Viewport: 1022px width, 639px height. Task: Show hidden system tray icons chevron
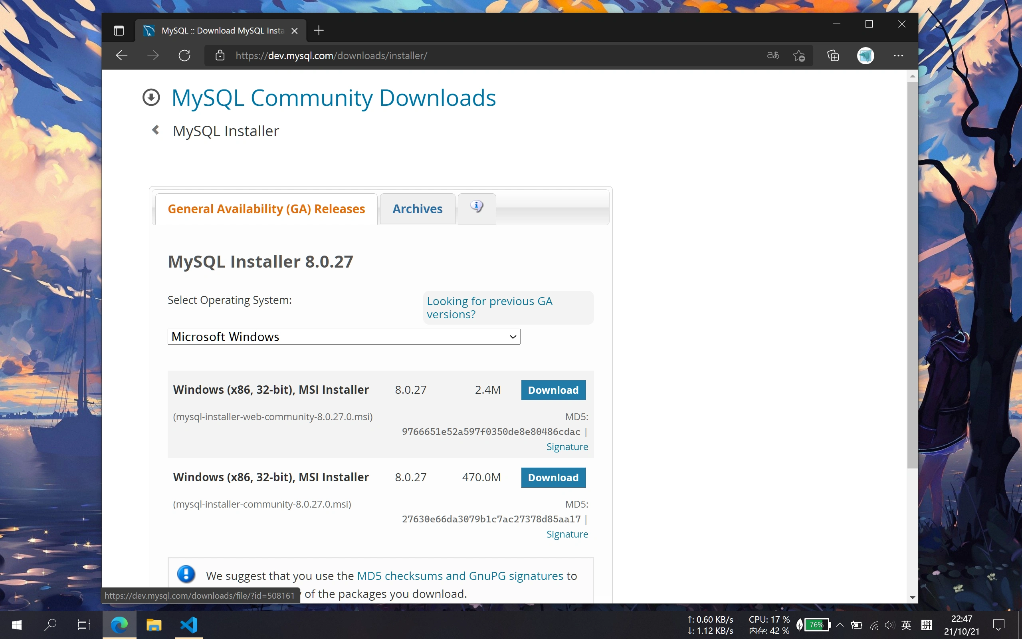[x=840, y=625]
